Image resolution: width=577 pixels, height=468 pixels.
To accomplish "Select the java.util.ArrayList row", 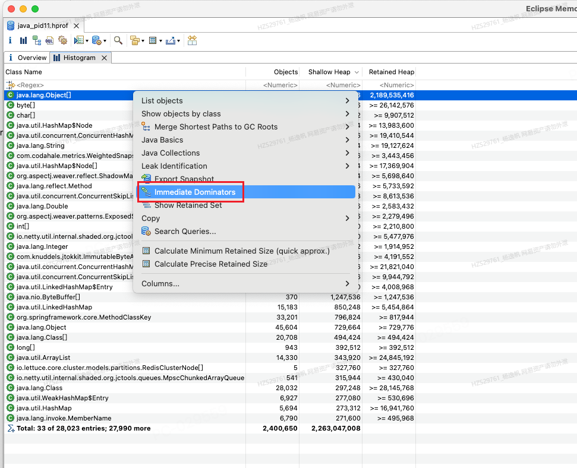I will pyautogui.click(x=210, y=358).
